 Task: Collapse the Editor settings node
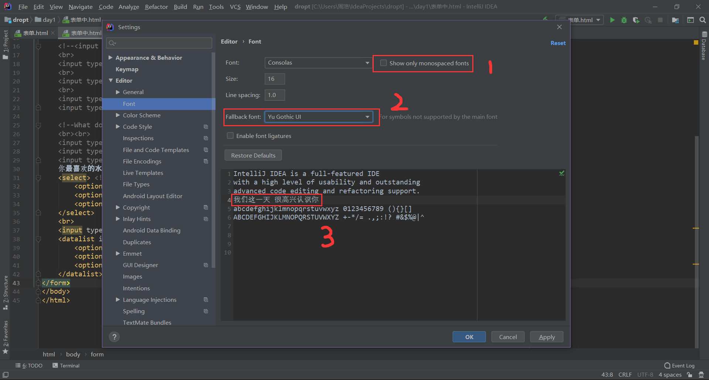110,80
